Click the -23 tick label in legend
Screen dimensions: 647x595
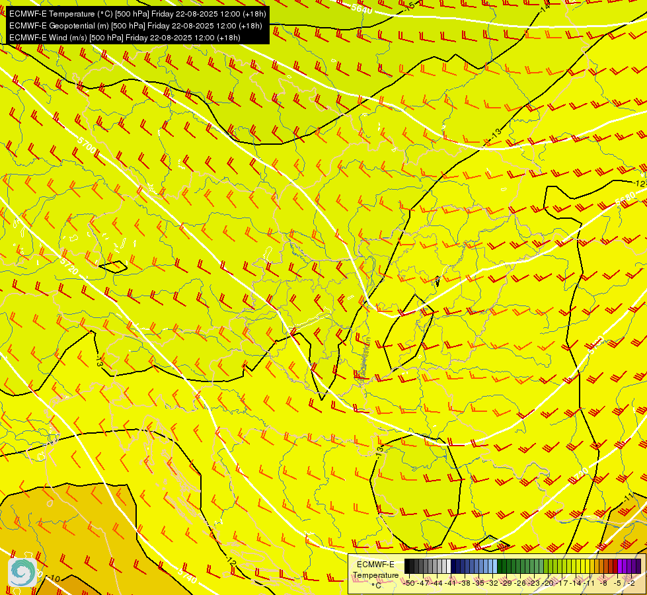tap(534, 583)
